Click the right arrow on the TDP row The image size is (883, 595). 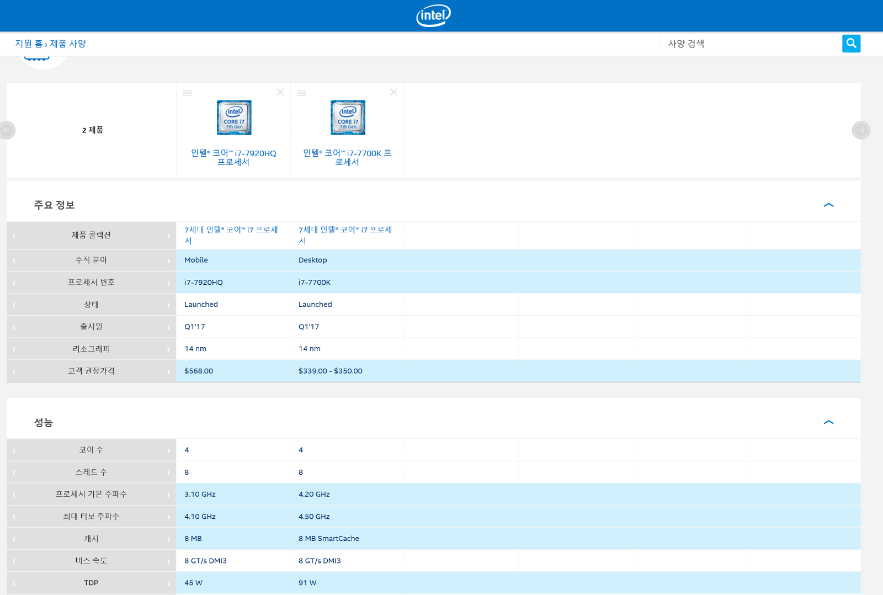[x=168, y=583]
